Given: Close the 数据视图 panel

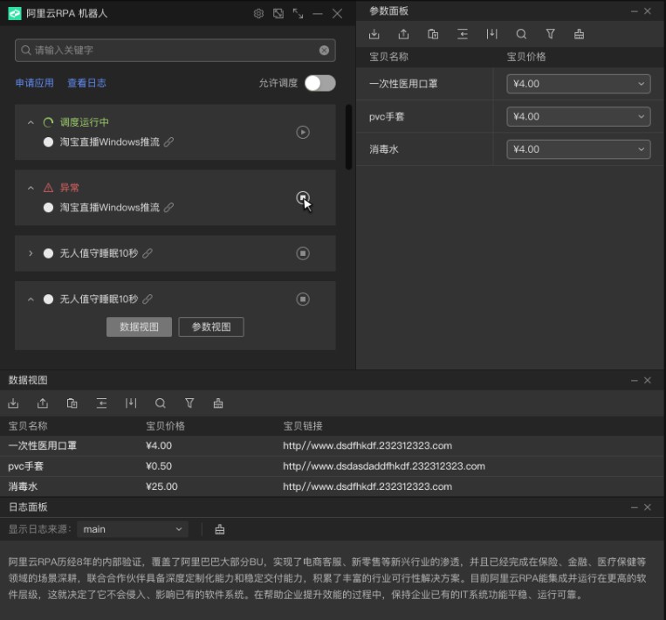Looking at the screenshot, I should [x=648, y=381].
